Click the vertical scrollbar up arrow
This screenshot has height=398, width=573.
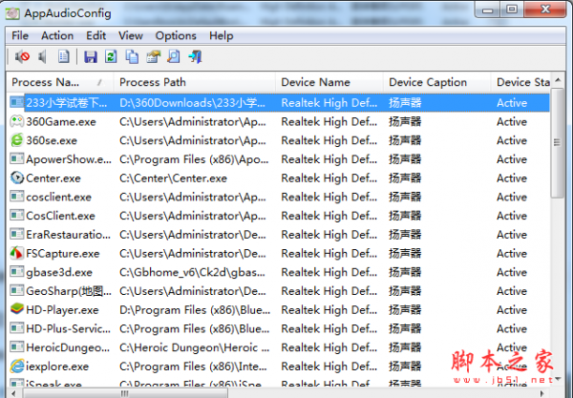click(558, 80)
